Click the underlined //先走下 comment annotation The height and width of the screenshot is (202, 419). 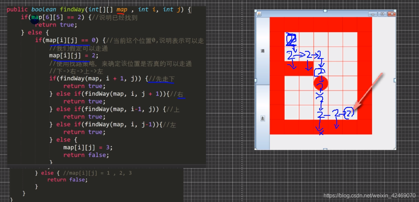pos(161,78)
